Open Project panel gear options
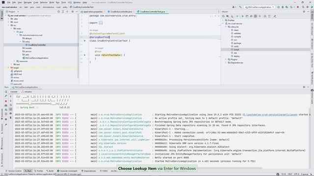The image size is (314, 176). click(x=73, y=12)
